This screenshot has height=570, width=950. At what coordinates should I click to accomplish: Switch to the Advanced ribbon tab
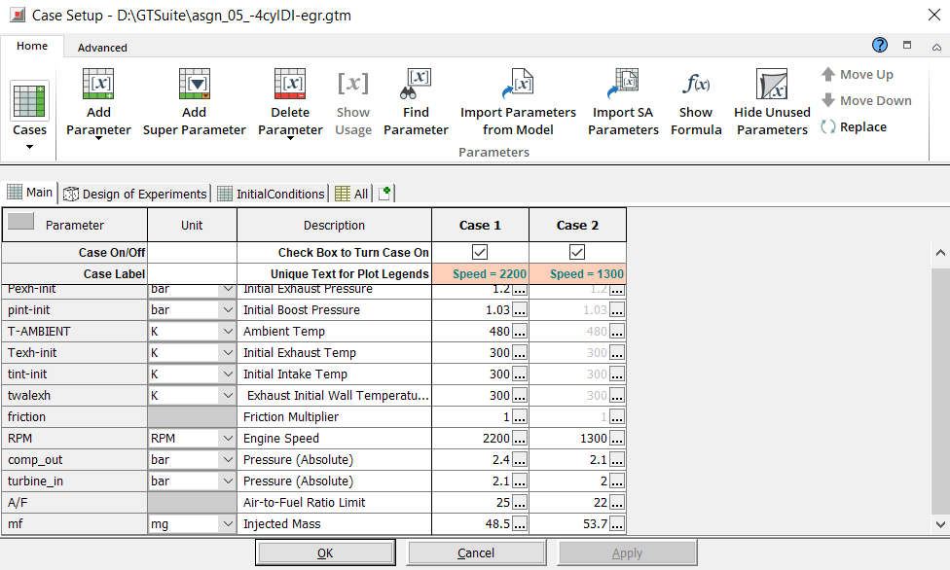tap(102, 48)
